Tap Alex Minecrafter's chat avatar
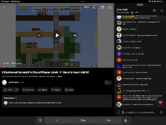This screenshot has height=125, width=166. click(119, 23)
